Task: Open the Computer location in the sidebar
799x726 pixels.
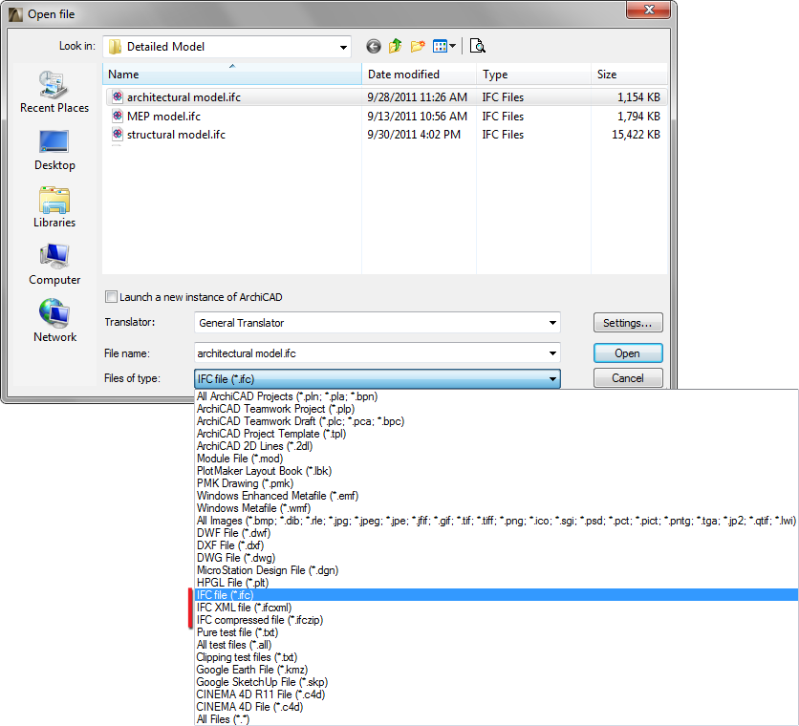Action: pyautogui.click(x=54, y=260)
